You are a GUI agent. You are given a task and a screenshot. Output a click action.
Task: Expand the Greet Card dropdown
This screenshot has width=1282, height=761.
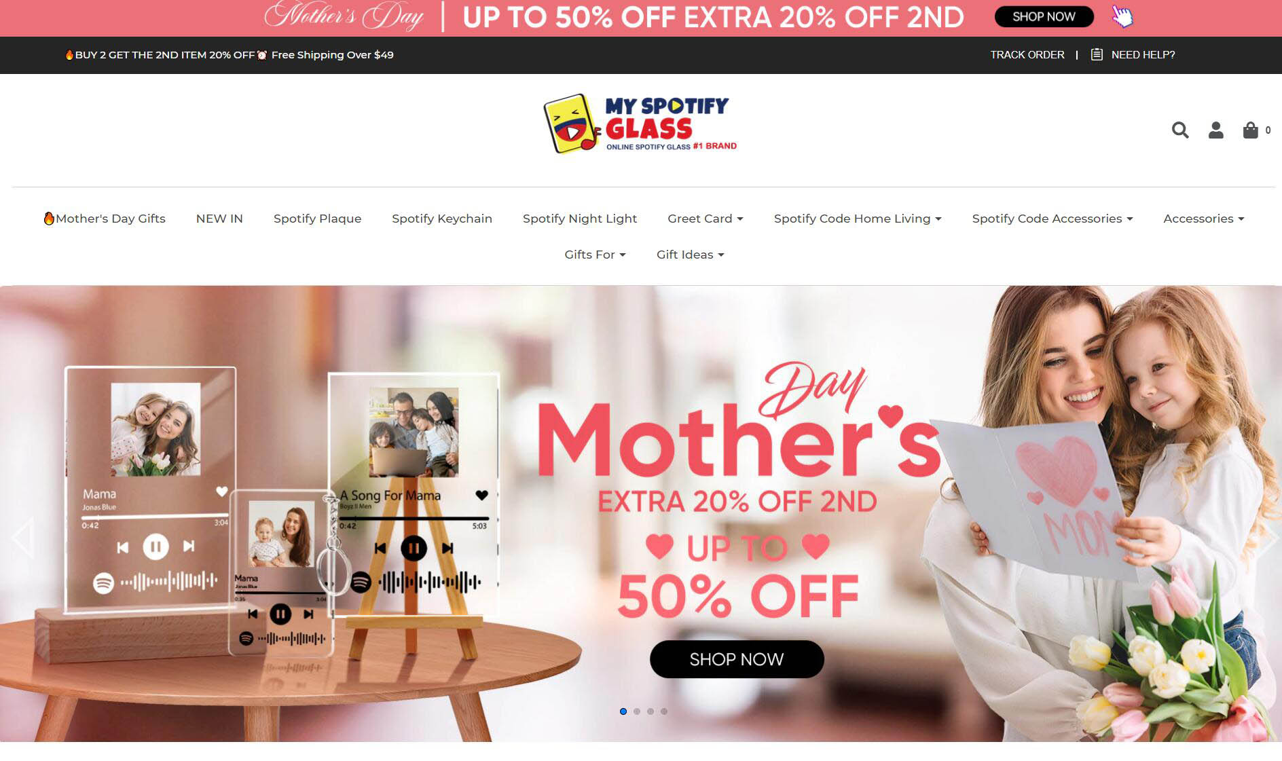705,219
